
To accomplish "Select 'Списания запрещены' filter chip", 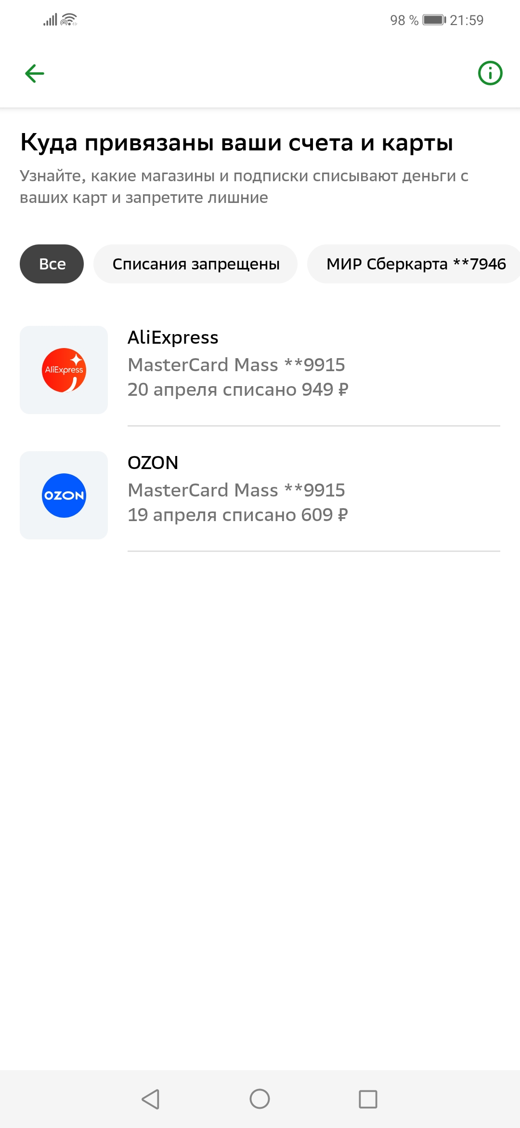I will [195, 264].
